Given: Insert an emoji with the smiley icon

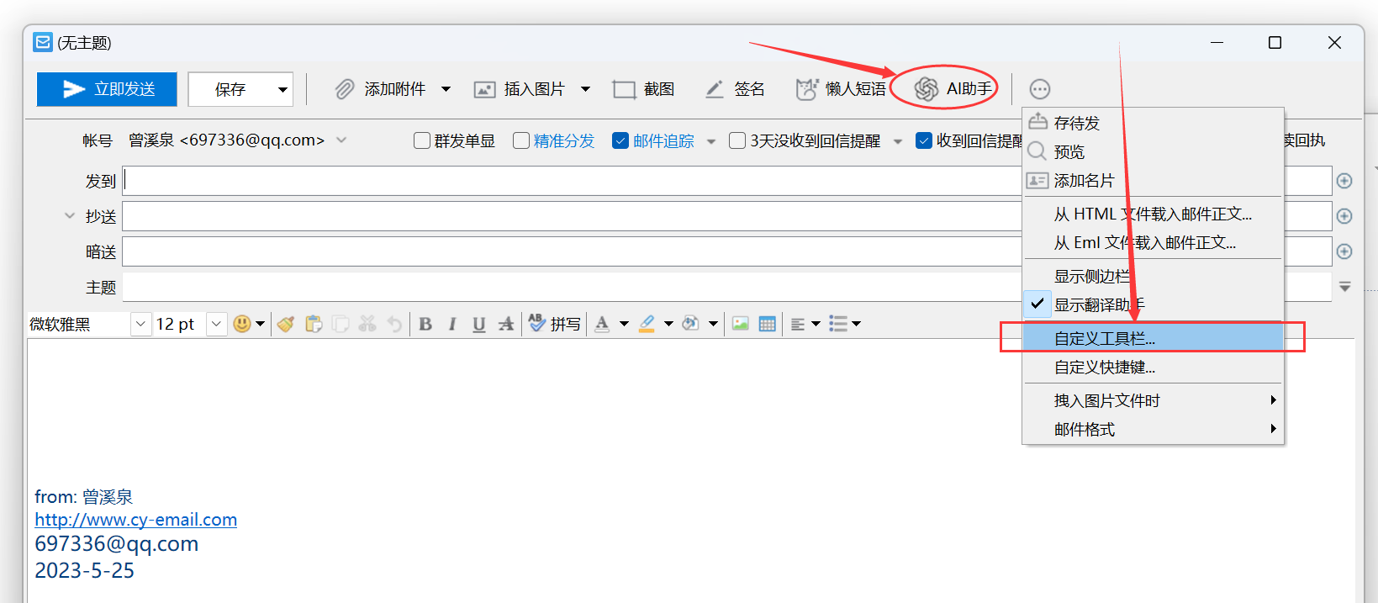Looking at the screenshot, I should click(x=242, y=324).
